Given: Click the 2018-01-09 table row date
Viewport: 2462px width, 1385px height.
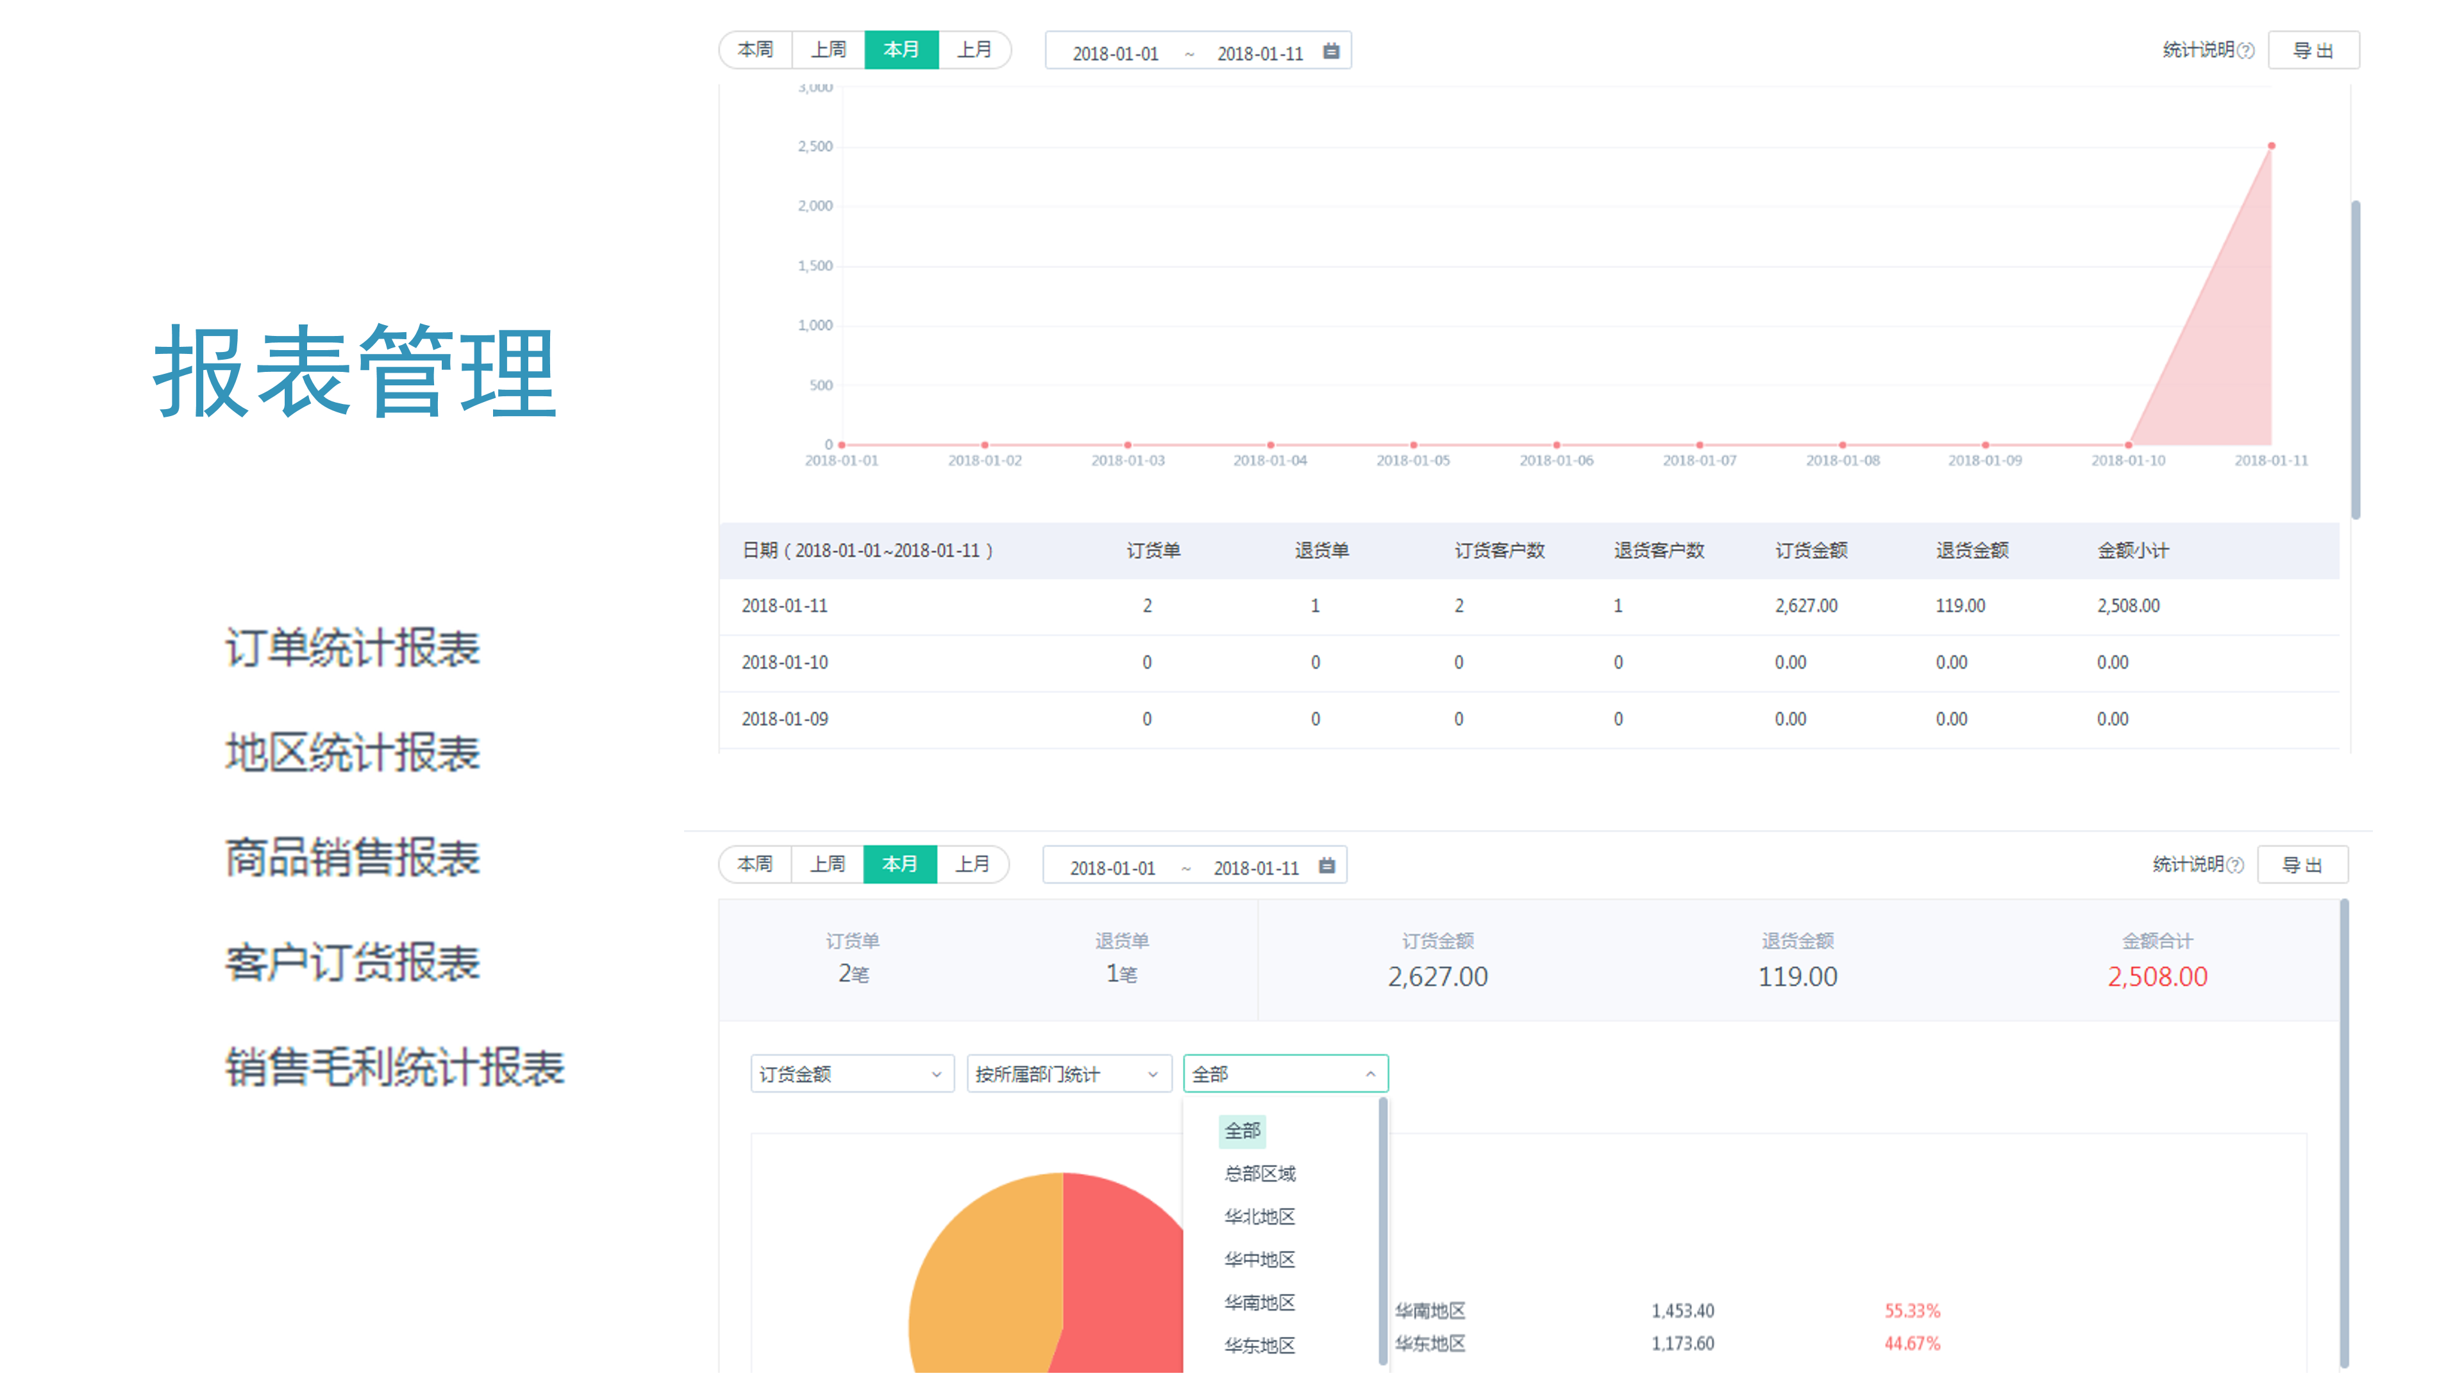Looking at the screenshot, I should [785, 719].
